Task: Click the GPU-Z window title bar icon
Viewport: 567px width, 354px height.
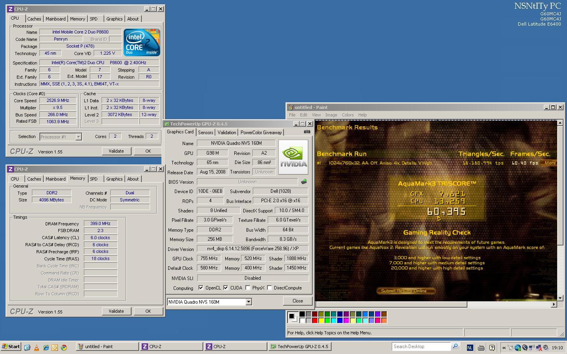Action: pos(167,124)
